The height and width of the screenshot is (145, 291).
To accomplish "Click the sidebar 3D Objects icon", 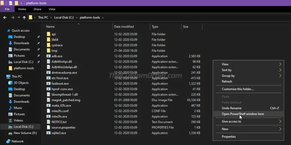I will [11, 83].
